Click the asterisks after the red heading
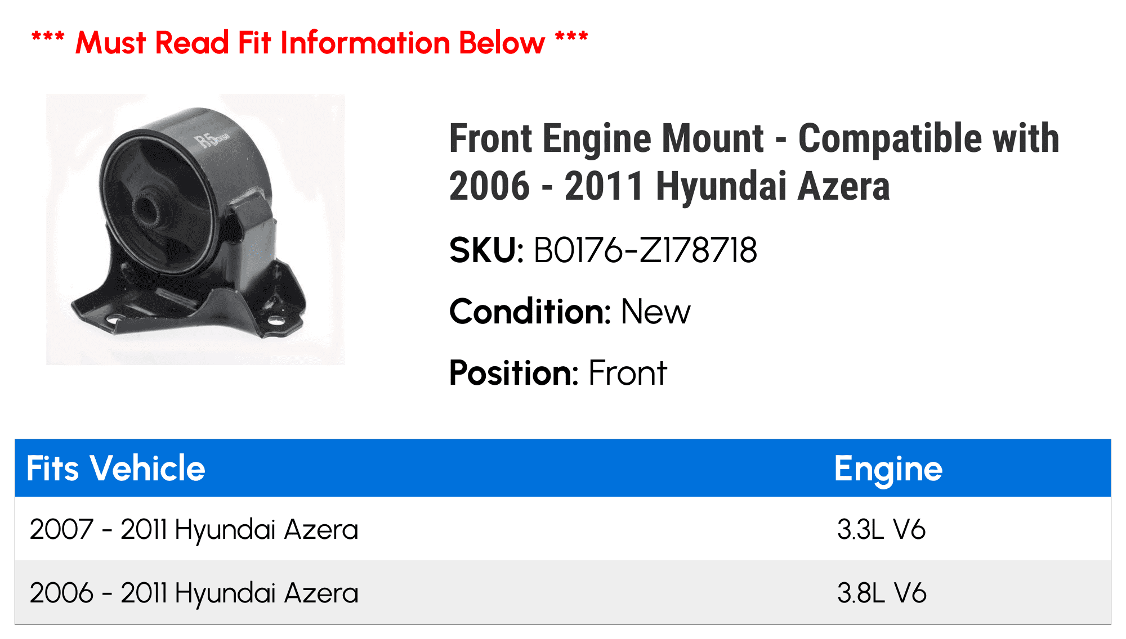This screenshot has width=1126, height=639. click(571, 38)
